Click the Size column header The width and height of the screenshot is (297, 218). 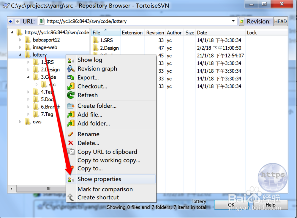click(190, 33)
